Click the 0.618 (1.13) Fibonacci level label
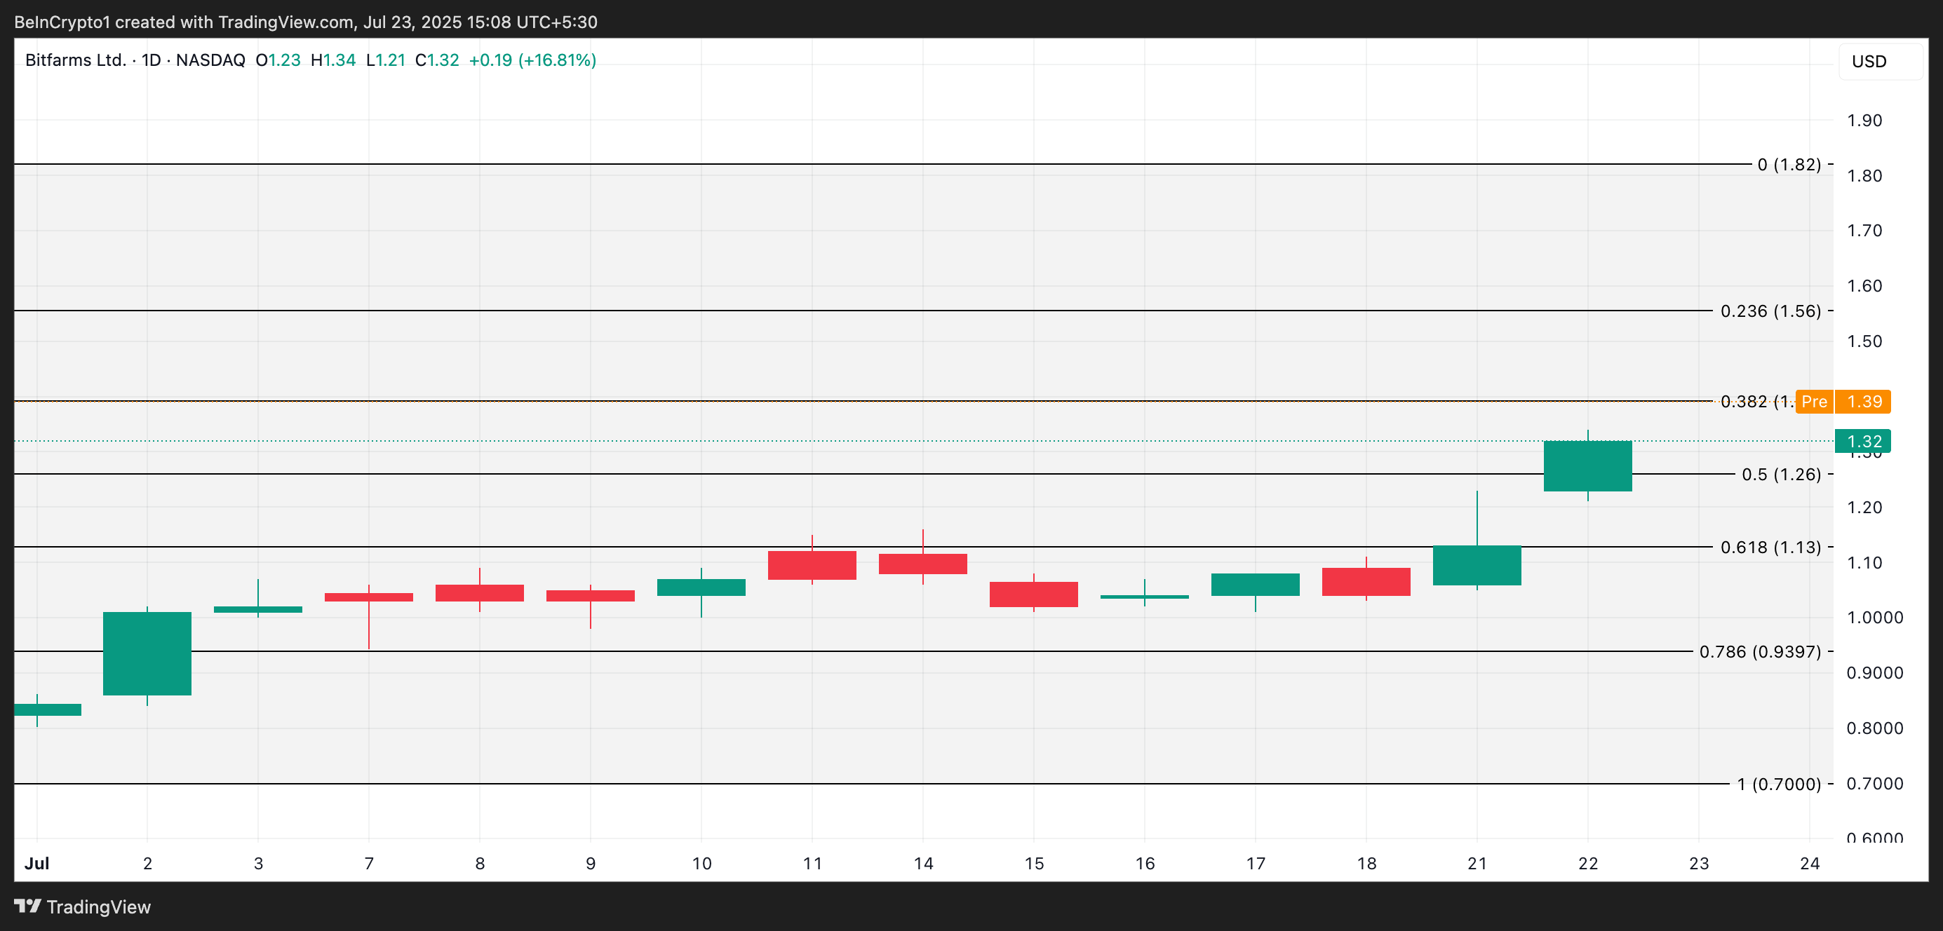Image resolution: width=1943 pixels, height=931 pixels. (x=1770, y=548)
